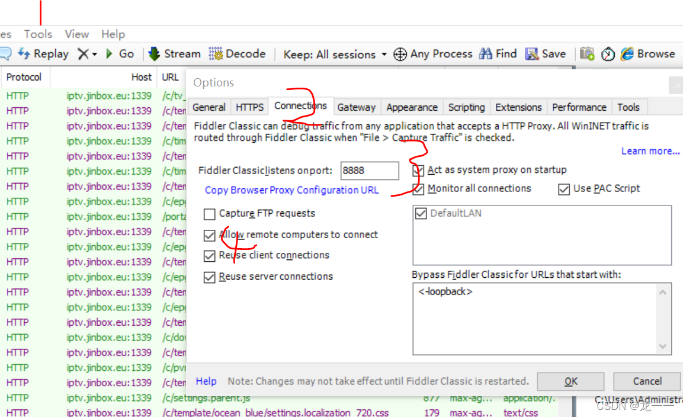The image size is (683, 417).
Task: Open the Performance tab
Action: (579, 107)
